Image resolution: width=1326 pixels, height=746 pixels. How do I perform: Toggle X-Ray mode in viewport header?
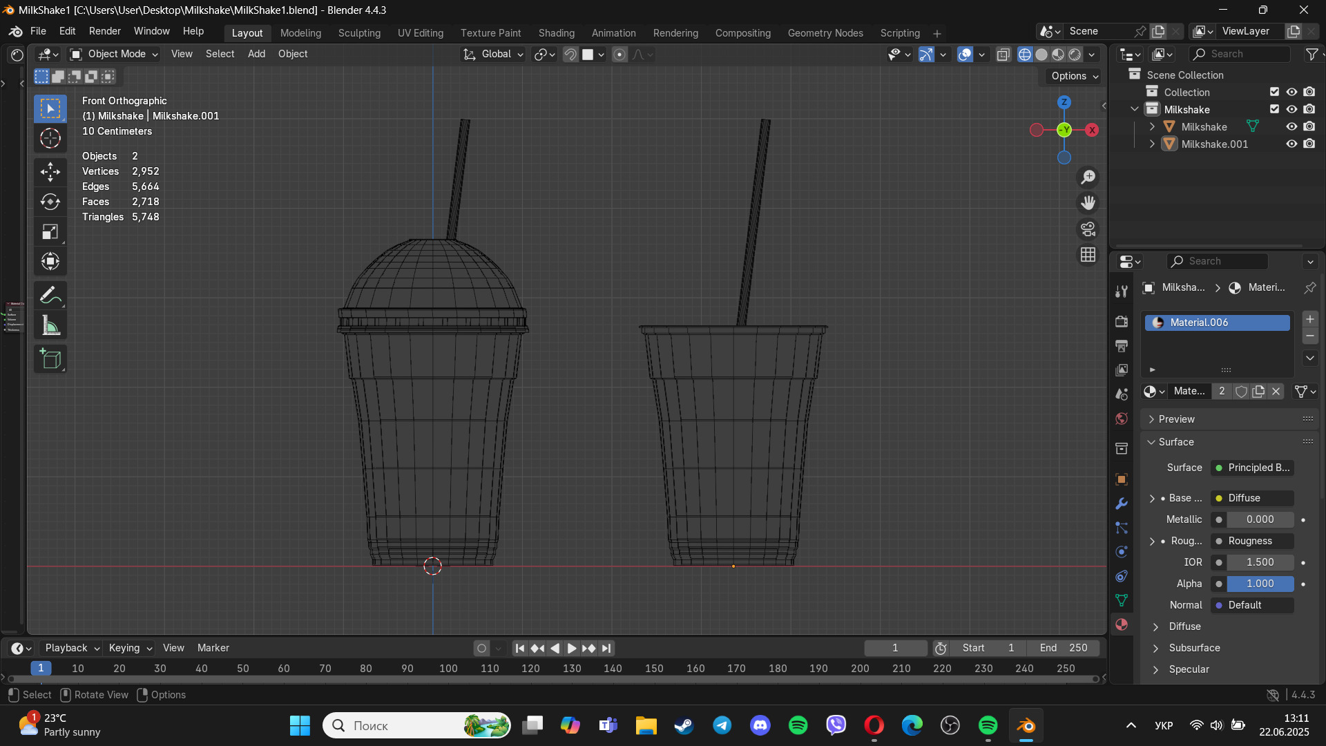[1003, 55]
